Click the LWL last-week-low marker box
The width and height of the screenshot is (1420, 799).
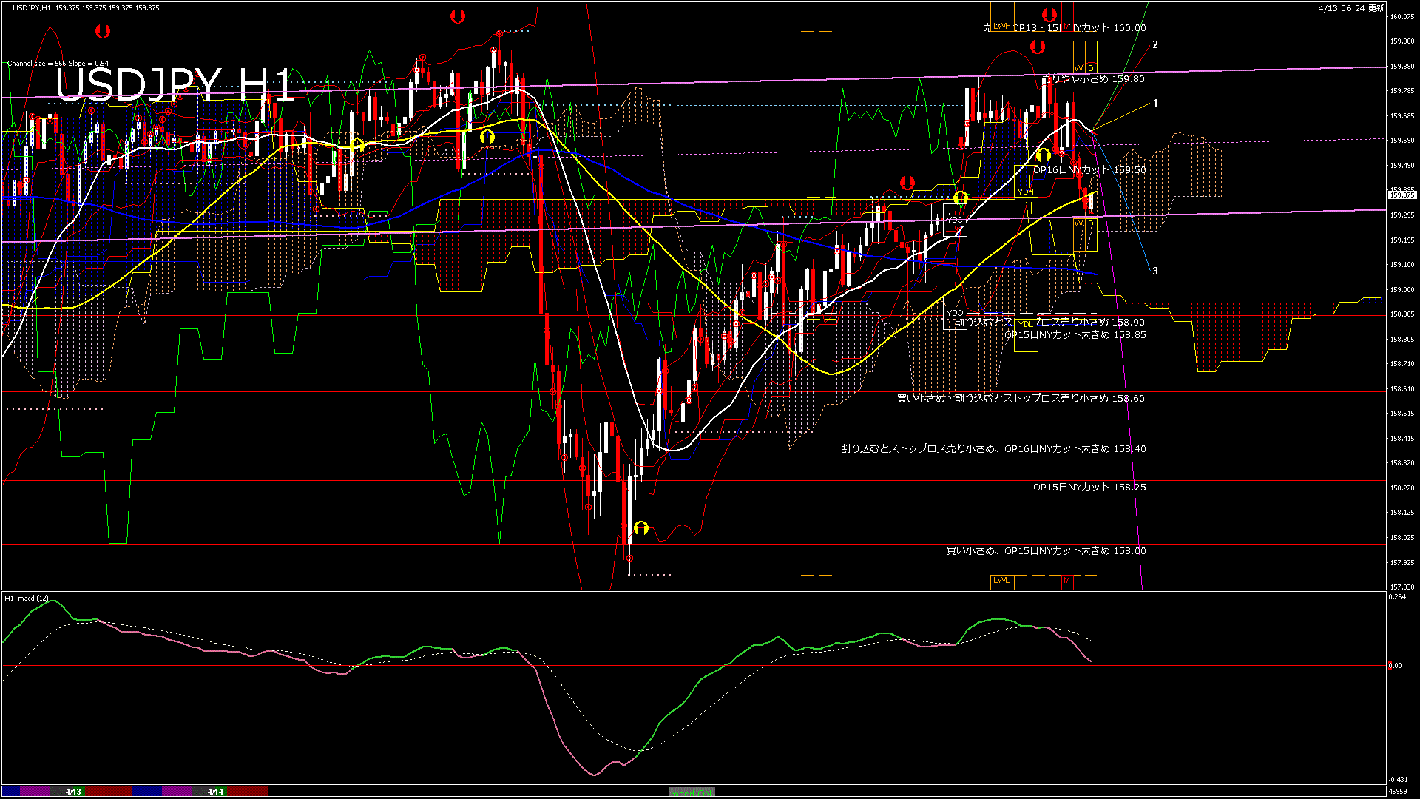click(x=1001, y=581)
